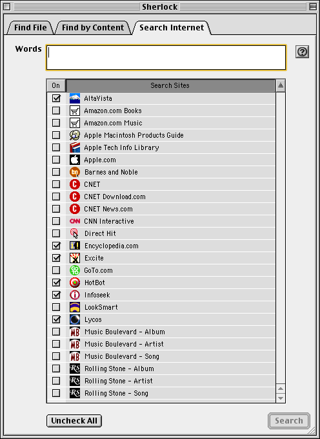Select the Direct Hit row text
Screen dimensions: 320x439
(x=100, y=233)
